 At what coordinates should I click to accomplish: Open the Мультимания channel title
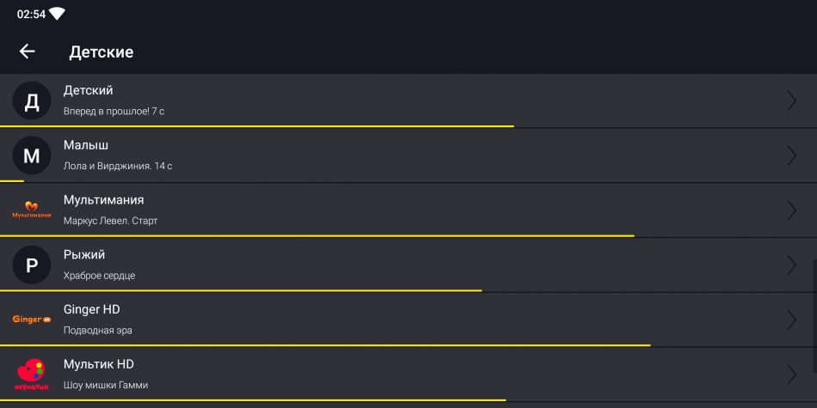tap(104, 200)
